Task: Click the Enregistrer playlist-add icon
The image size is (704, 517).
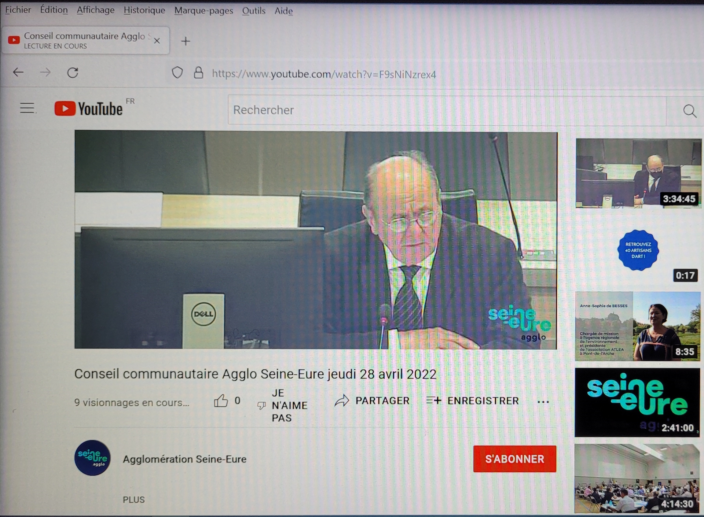Action: (x=434, y=400)
